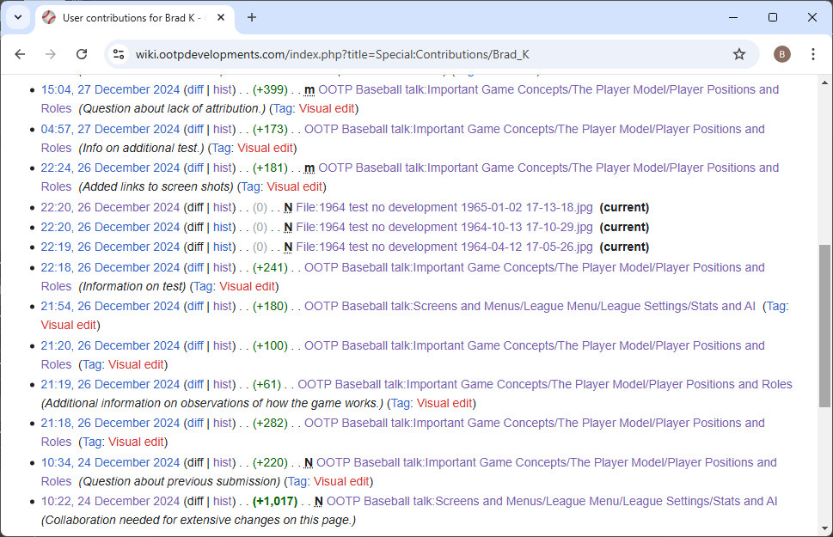The height and width of the screenshot is (537, 833).
Task: Go back to the previous page
Action: [x=20, y=54]
